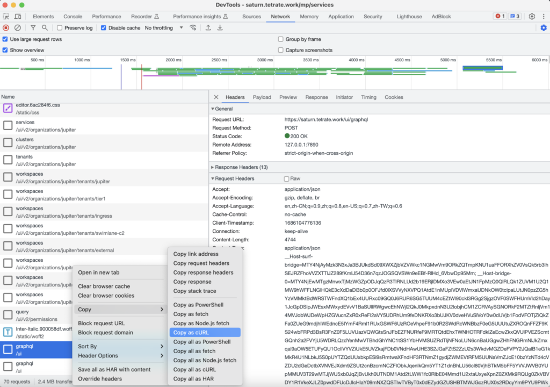
Task: Enable the Preserve log checkbox
Action: coord(60,28)
